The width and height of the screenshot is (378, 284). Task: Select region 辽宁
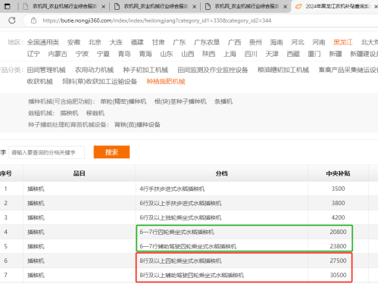coord(33,54)
